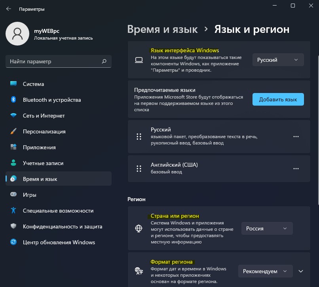Click the back arrow in title bar

[x=9, y=9]
